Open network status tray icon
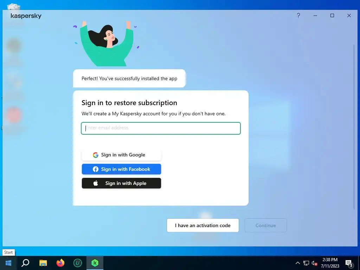360x270 pixels. click(x=306, y=263)
